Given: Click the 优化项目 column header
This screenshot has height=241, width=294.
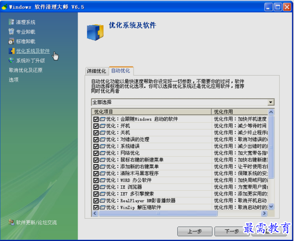Looking at the screenshot, I should 151,112.
